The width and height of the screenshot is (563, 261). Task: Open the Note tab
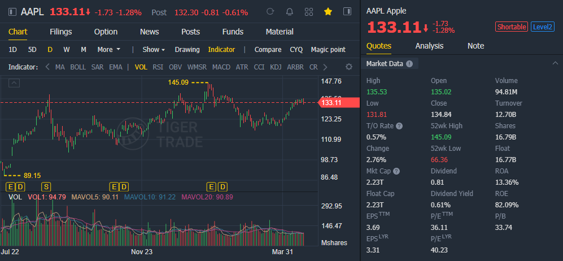tap(475, 46)
